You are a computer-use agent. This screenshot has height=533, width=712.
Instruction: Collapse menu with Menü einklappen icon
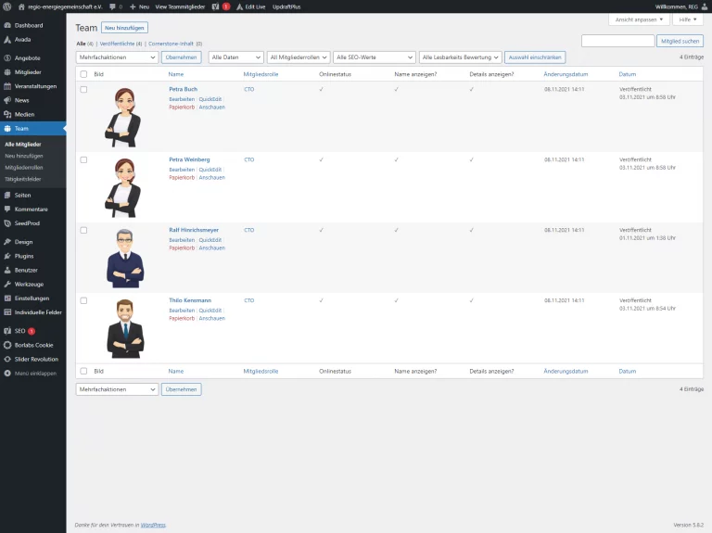coord(7,373)
